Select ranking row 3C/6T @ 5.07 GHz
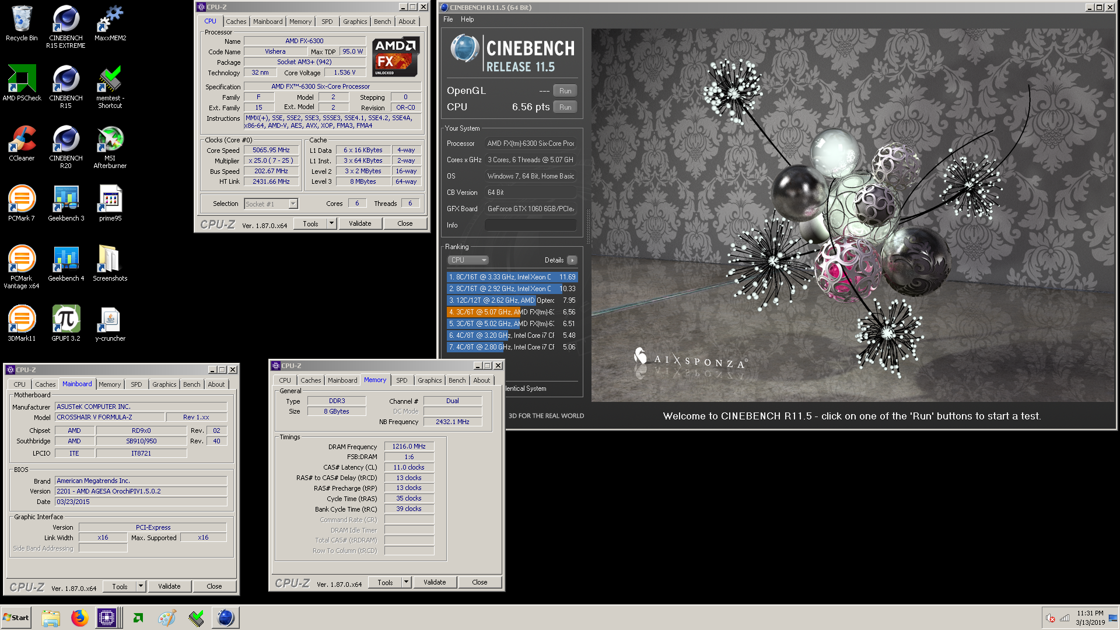 512,312
